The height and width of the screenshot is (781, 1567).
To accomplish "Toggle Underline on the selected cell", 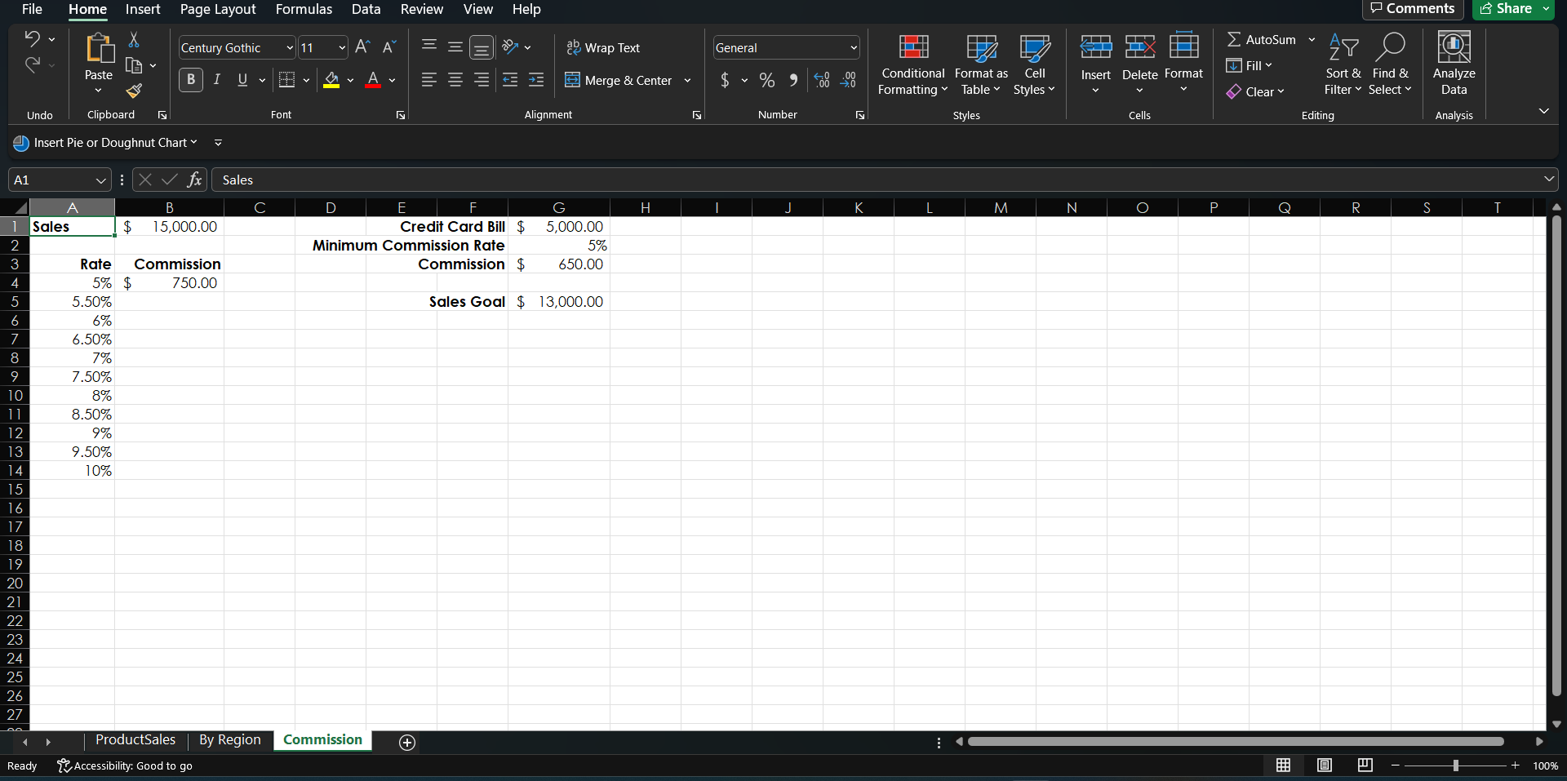I will 241,79.
